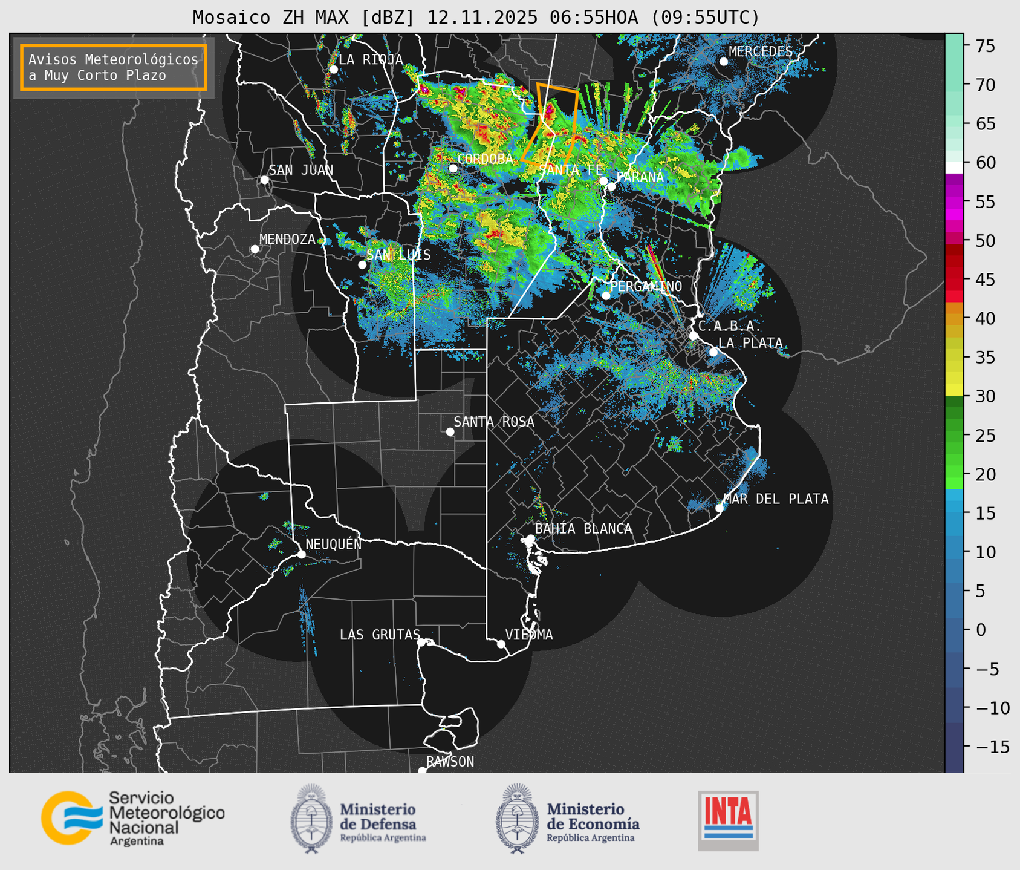Click the 'SANTA ROSA' city label
Viewport: 1020px width, 870px height.
point(494,422)
